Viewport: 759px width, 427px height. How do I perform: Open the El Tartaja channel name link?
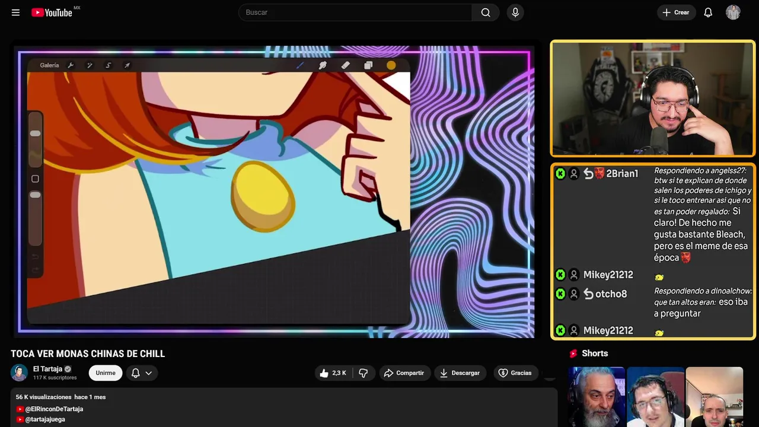coord(47,369)
